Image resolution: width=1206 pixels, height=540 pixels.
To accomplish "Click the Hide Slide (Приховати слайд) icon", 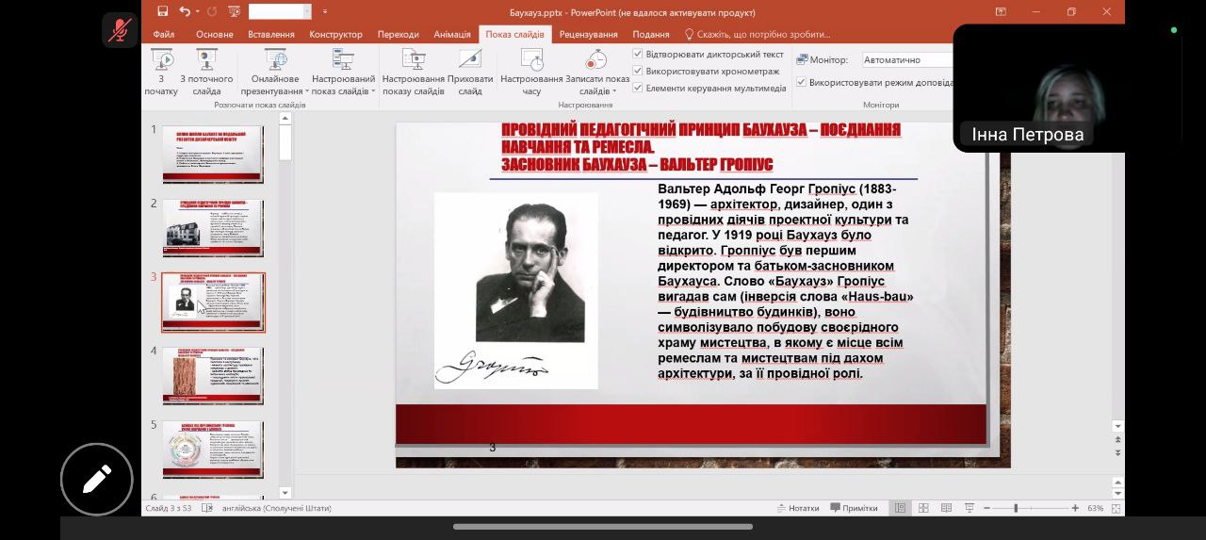I will pos(470,71).
